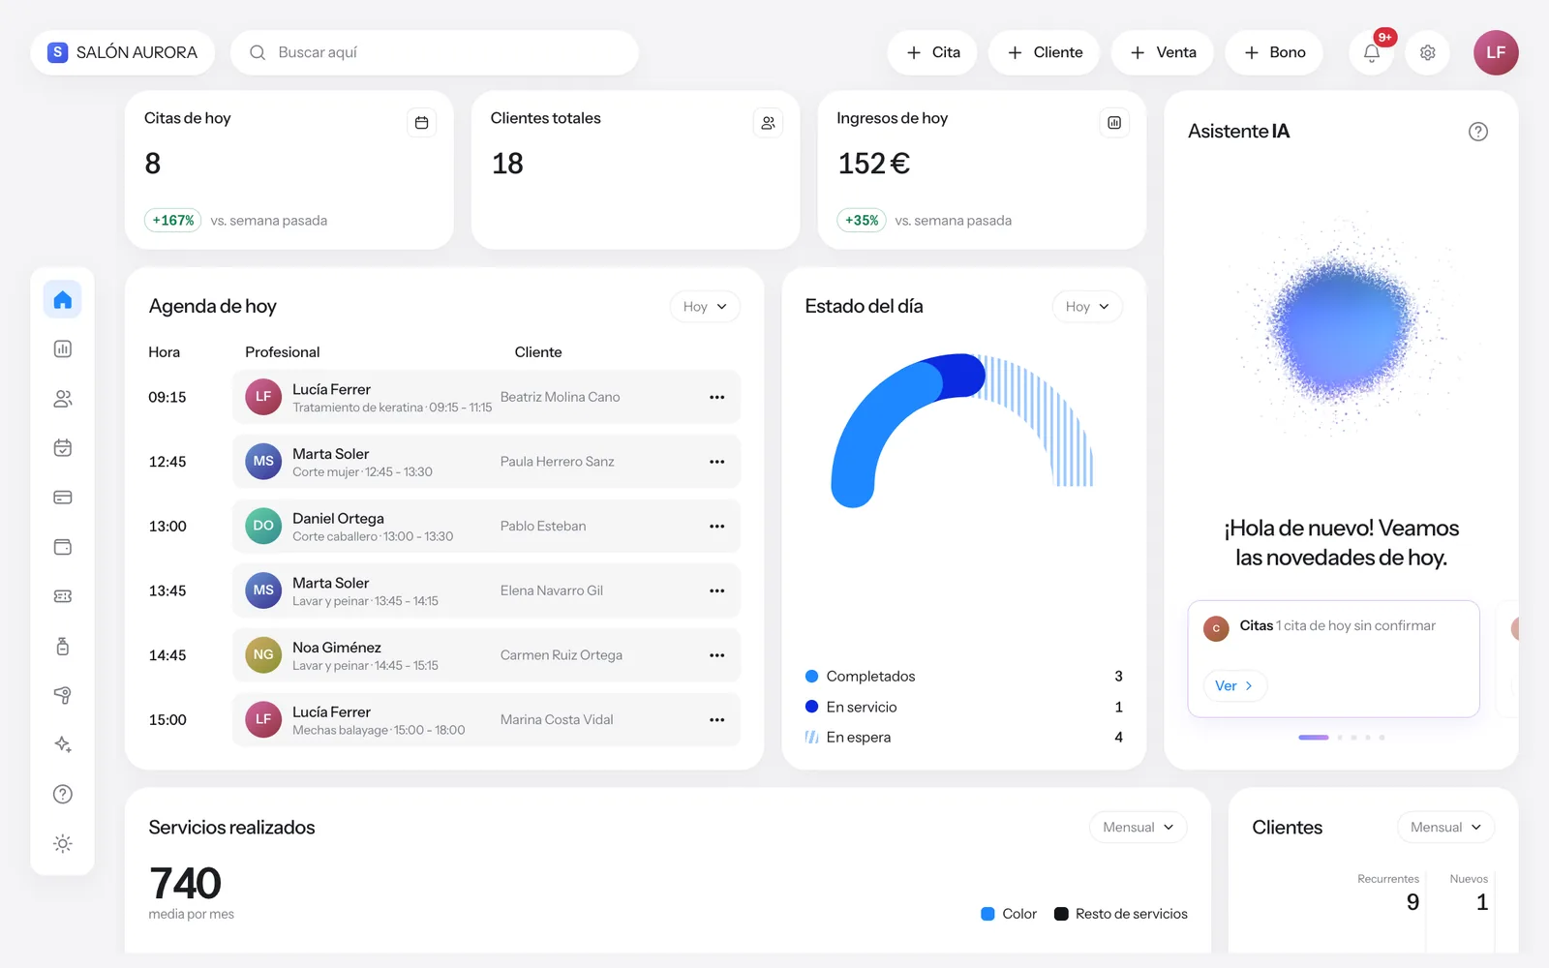Select the Completados legend entry
The image size is (1549, 968).
tap(963, 677)
